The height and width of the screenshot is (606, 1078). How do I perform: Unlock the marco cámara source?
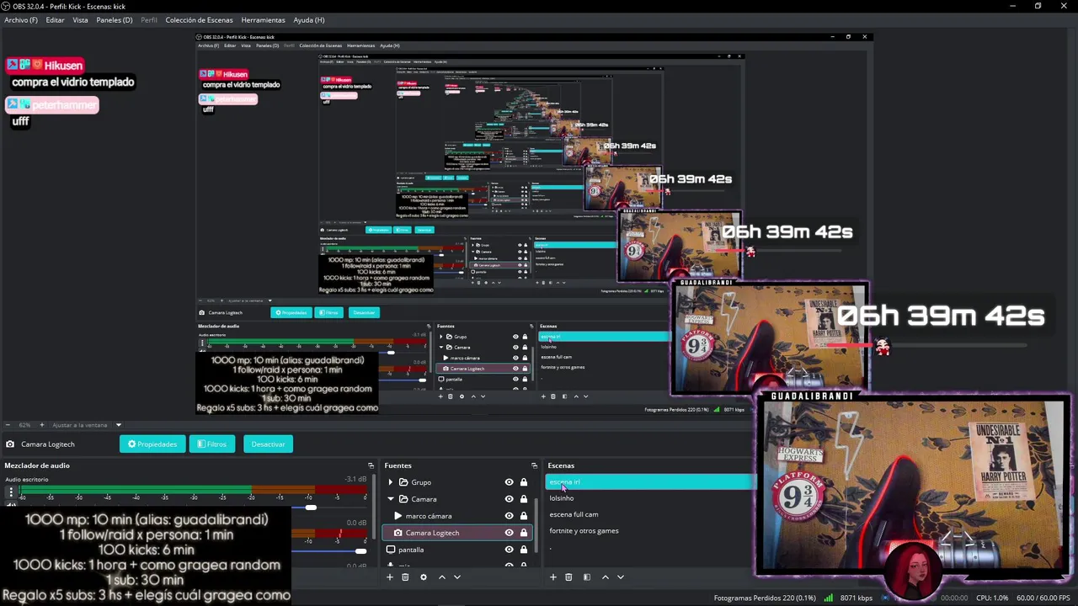pos(523,516)
